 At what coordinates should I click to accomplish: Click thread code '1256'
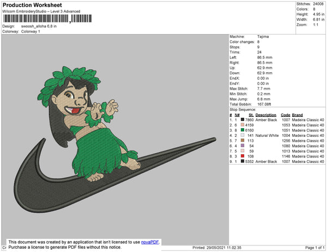click(286, 141)
